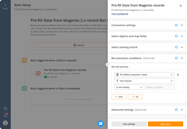Open the help question mark icon

(5, 108)
